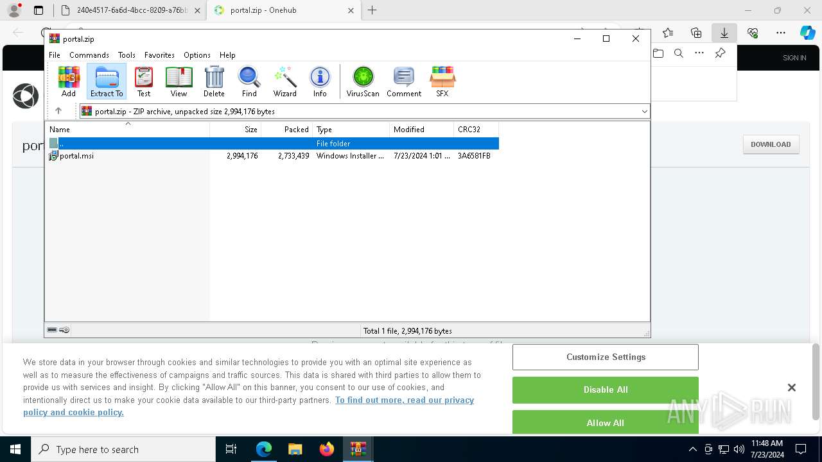Open Firefox from the taskbar
This screenshot has height=462, width=822.
point(327,449)
